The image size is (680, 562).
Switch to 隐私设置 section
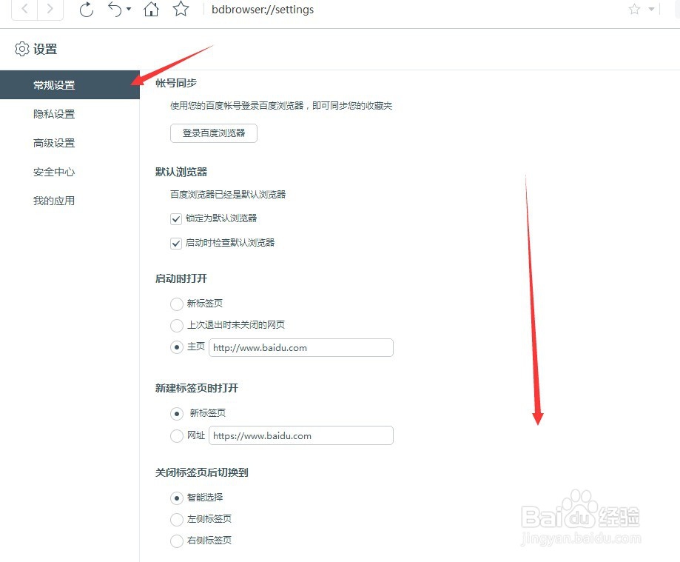[53, 113]
